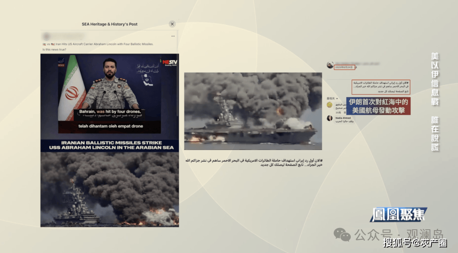Click the 'Iran Hits US Aircraft Carrier' post text
This screenshot has height=253, width=458.
click(101, 44)
